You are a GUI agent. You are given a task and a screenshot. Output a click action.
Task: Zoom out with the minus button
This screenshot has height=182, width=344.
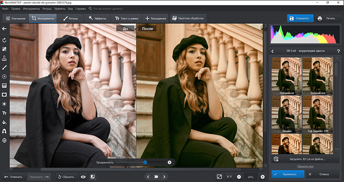click(x=239, y=177)
